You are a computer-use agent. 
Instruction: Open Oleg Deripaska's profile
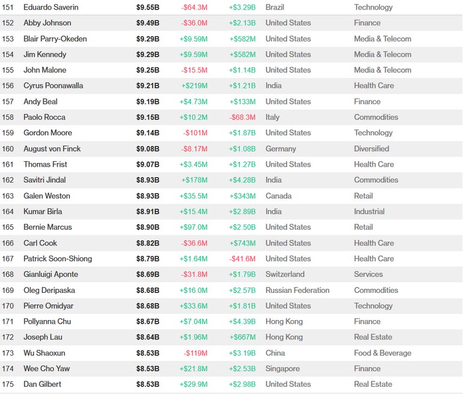[49, 290]
